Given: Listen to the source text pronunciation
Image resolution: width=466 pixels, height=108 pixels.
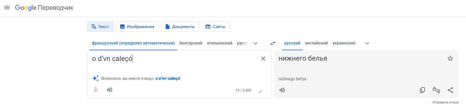Looking at the screenshot, I should coord(110,90).
